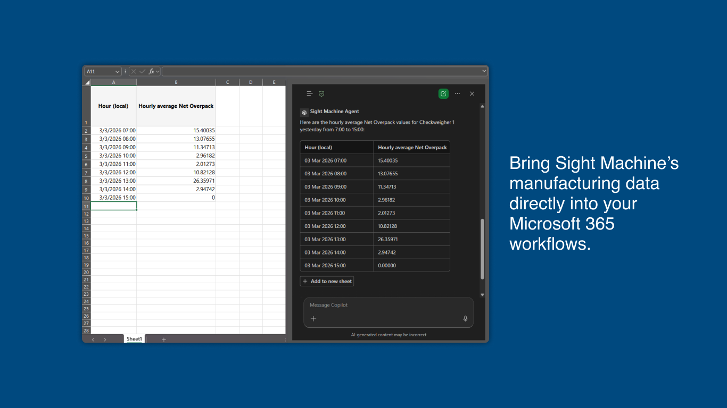Viewport: 727px width, 408px height.
Task: Select spreadsheet cell containing 11.34713
Action: tap(176, 147)
